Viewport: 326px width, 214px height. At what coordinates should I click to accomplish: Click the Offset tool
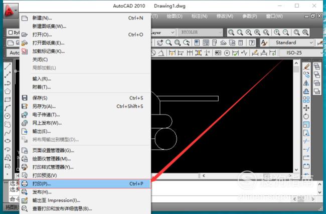point(306,91)
